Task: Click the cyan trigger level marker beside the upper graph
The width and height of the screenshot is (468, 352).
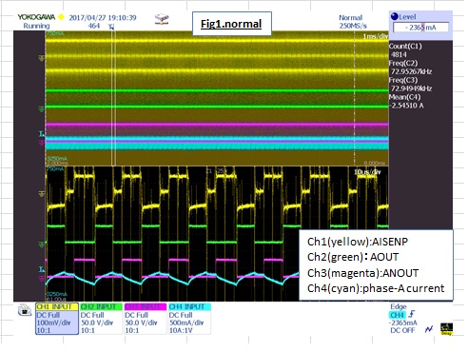Action: [x=42, y=134]
